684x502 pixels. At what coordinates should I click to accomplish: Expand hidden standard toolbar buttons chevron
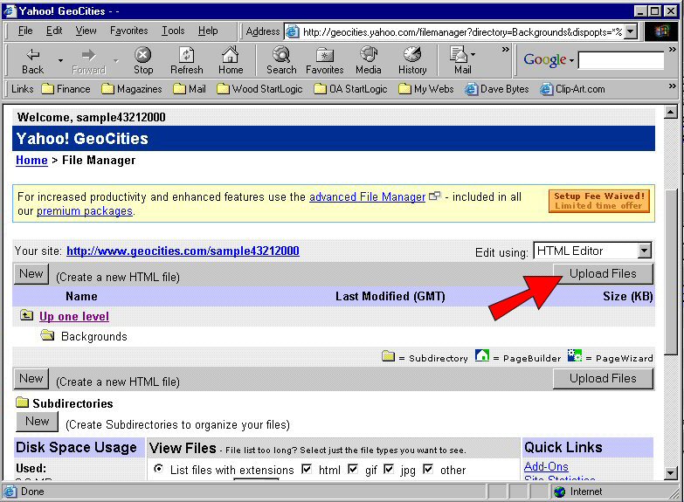(505, 49)
